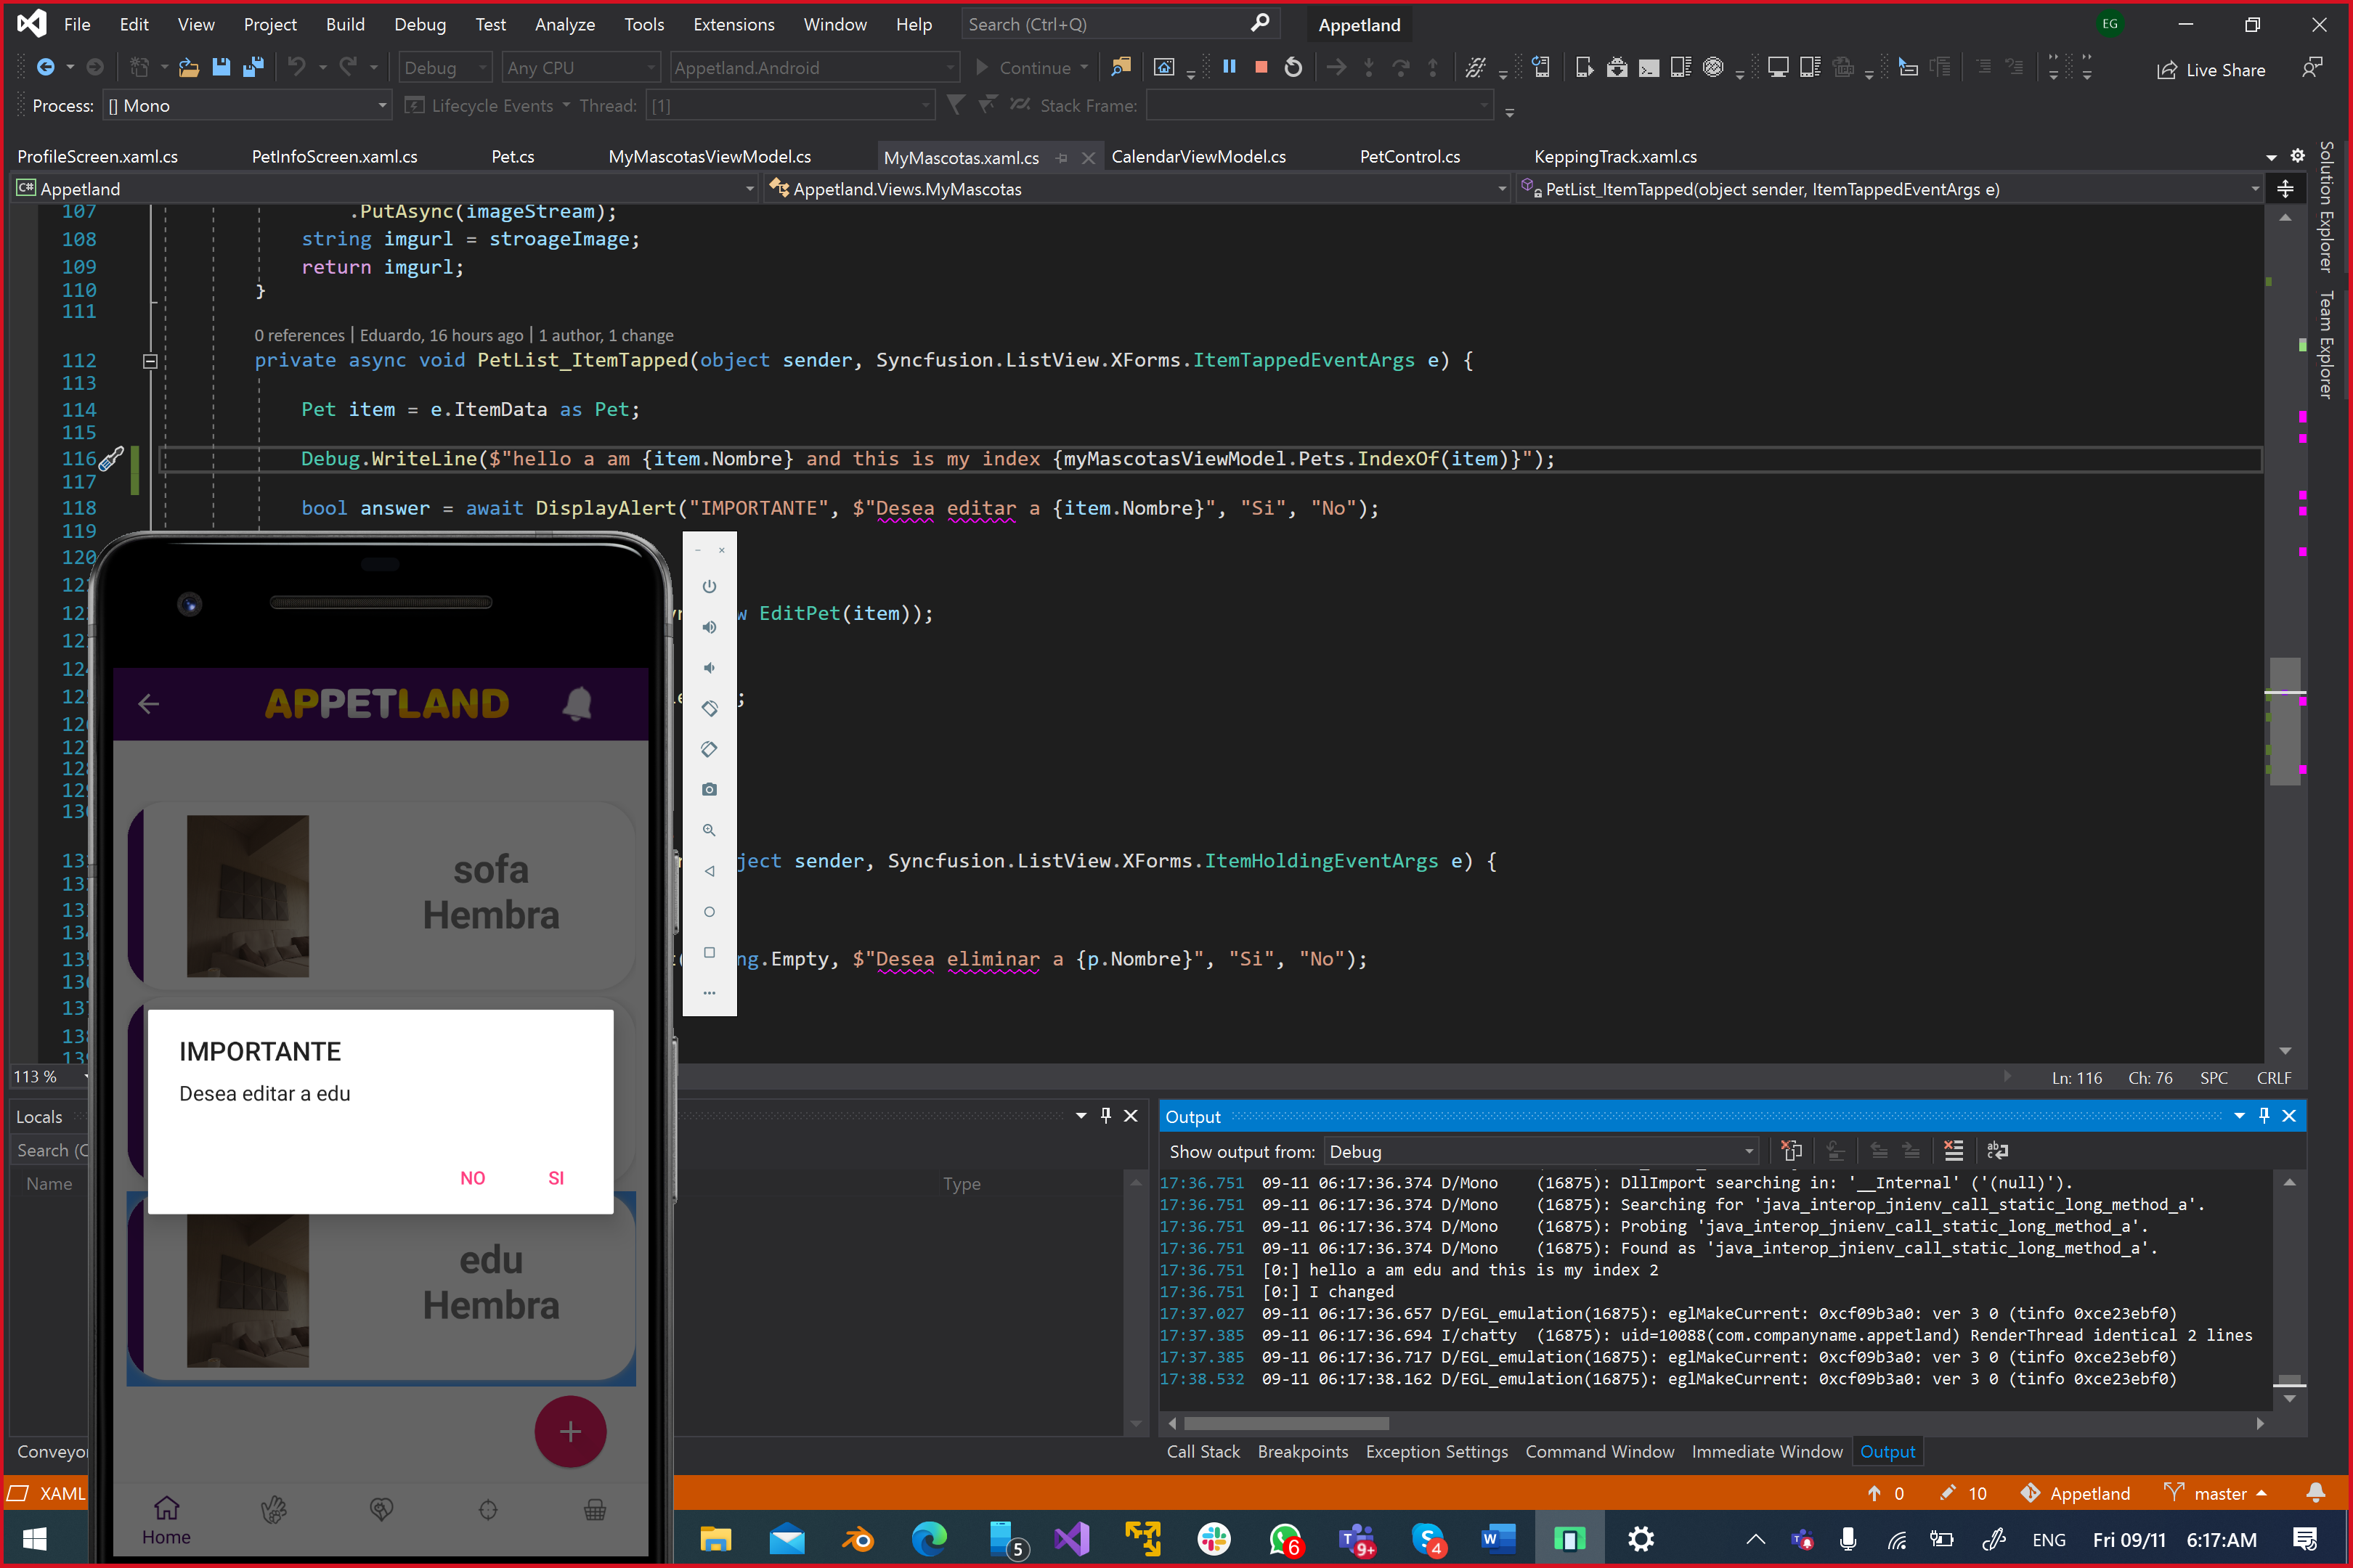Image resolution: width=2353 pixels, height=1568 pixels.
Task: Start a Live Share session
Action: [2211, 70]
